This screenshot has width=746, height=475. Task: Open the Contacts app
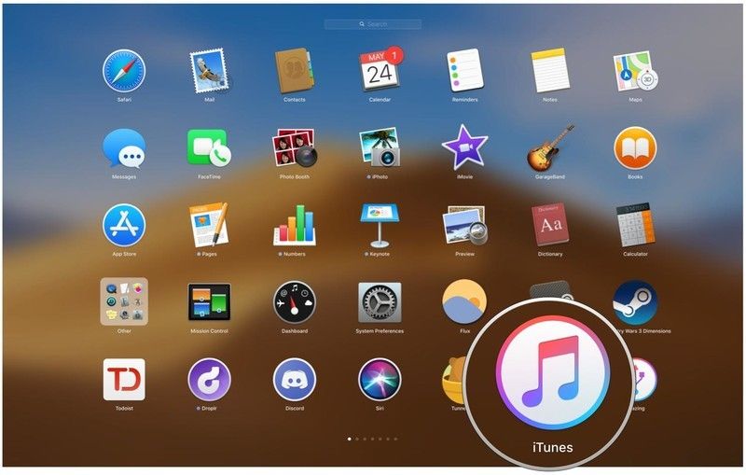[294, 72]
